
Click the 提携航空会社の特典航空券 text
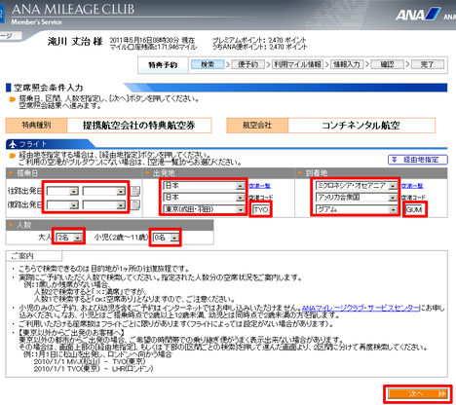pyautogui.click(x=139, y=126)
